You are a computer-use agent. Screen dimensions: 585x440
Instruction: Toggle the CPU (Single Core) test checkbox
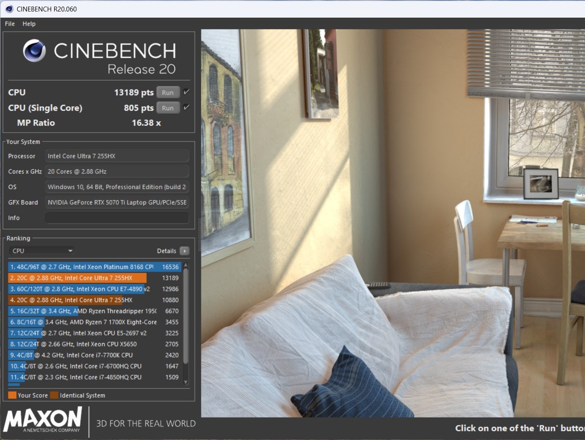[x=186, y=108]
